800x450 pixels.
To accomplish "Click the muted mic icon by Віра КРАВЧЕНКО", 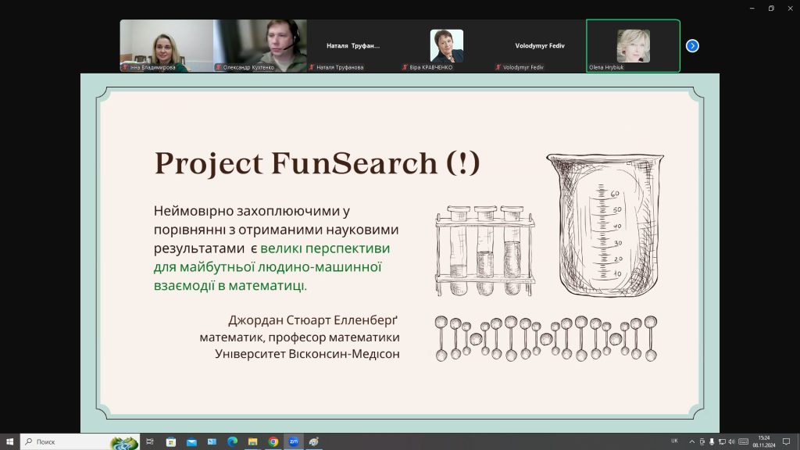I will pos(405,67).
